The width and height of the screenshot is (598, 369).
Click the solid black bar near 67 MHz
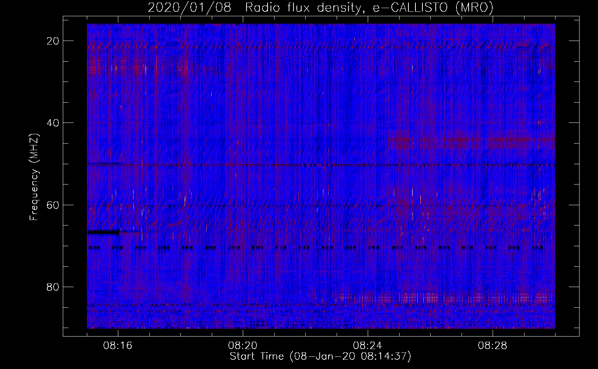pos(103,232)
